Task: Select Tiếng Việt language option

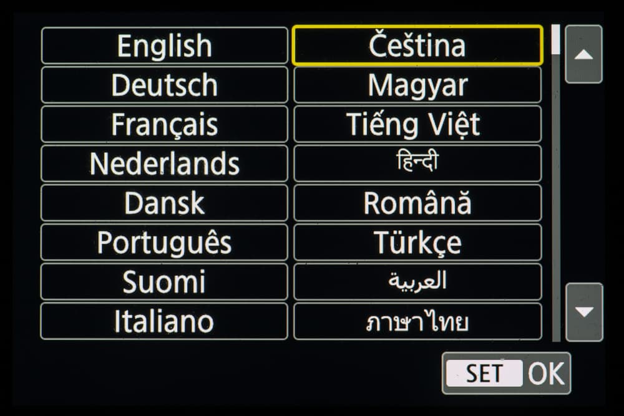Action: click(x=417, y=124)
